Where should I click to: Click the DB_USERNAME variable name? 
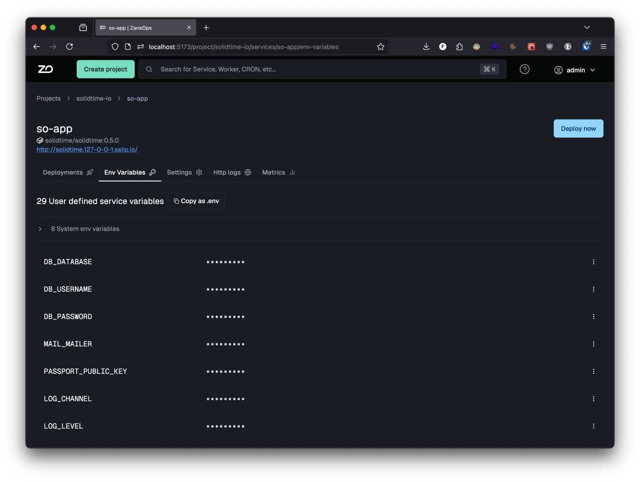coord(68,289)
